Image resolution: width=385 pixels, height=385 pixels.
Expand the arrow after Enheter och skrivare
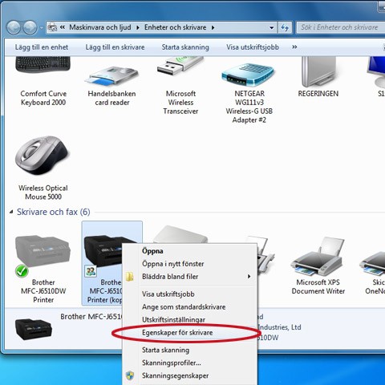point(213,27)
